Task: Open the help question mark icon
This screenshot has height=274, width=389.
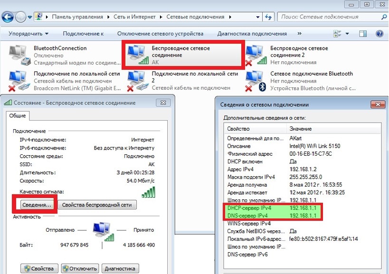Action: 380,34
